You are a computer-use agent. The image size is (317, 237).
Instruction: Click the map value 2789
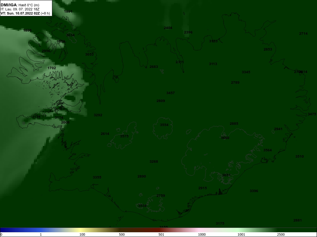click(235, 82)
